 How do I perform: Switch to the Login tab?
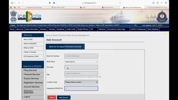tap(83, 7)
